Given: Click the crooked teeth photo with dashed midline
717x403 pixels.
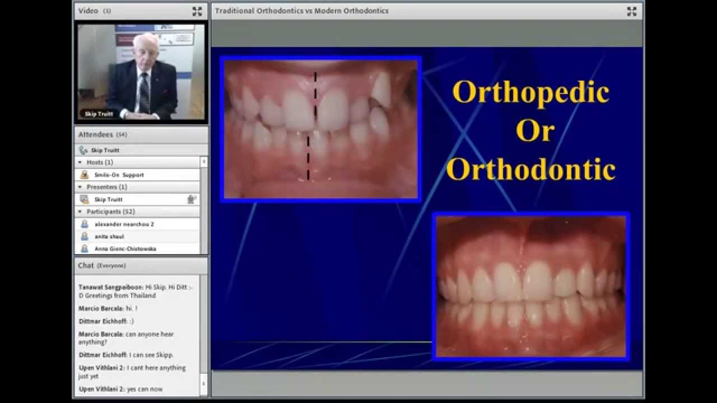Looking at the screenshot, I should click(320, 129).
